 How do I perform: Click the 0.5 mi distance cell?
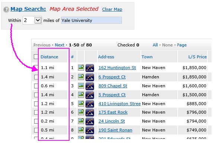48,130
